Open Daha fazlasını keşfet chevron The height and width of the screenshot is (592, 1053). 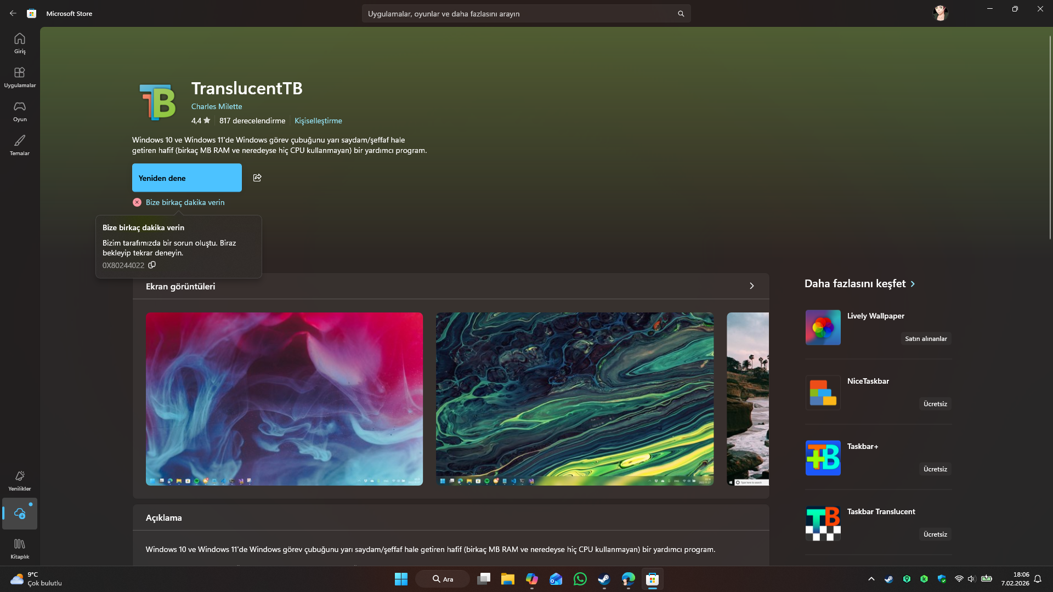(x=913, y=284)
